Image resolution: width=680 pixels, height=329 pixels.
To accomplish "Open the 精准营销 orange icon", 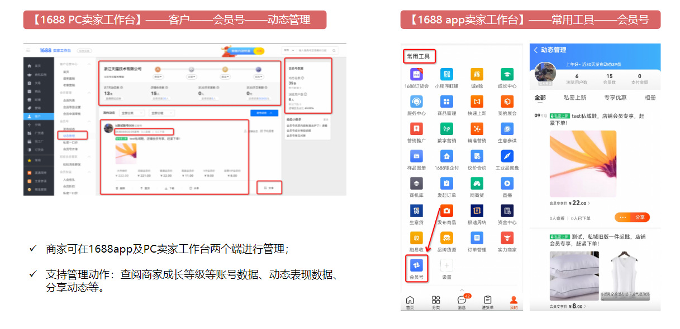I will 477,129.
